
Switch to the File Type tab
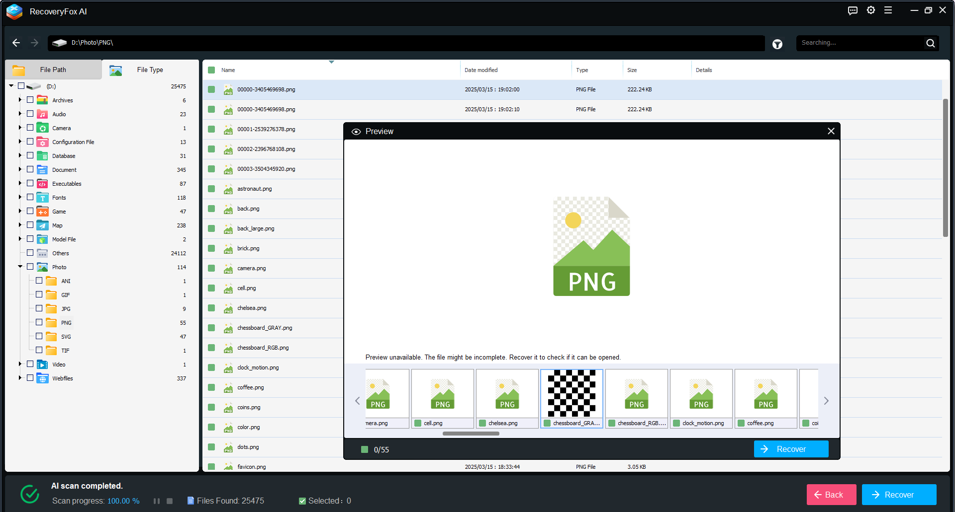[x=150, y=70]
